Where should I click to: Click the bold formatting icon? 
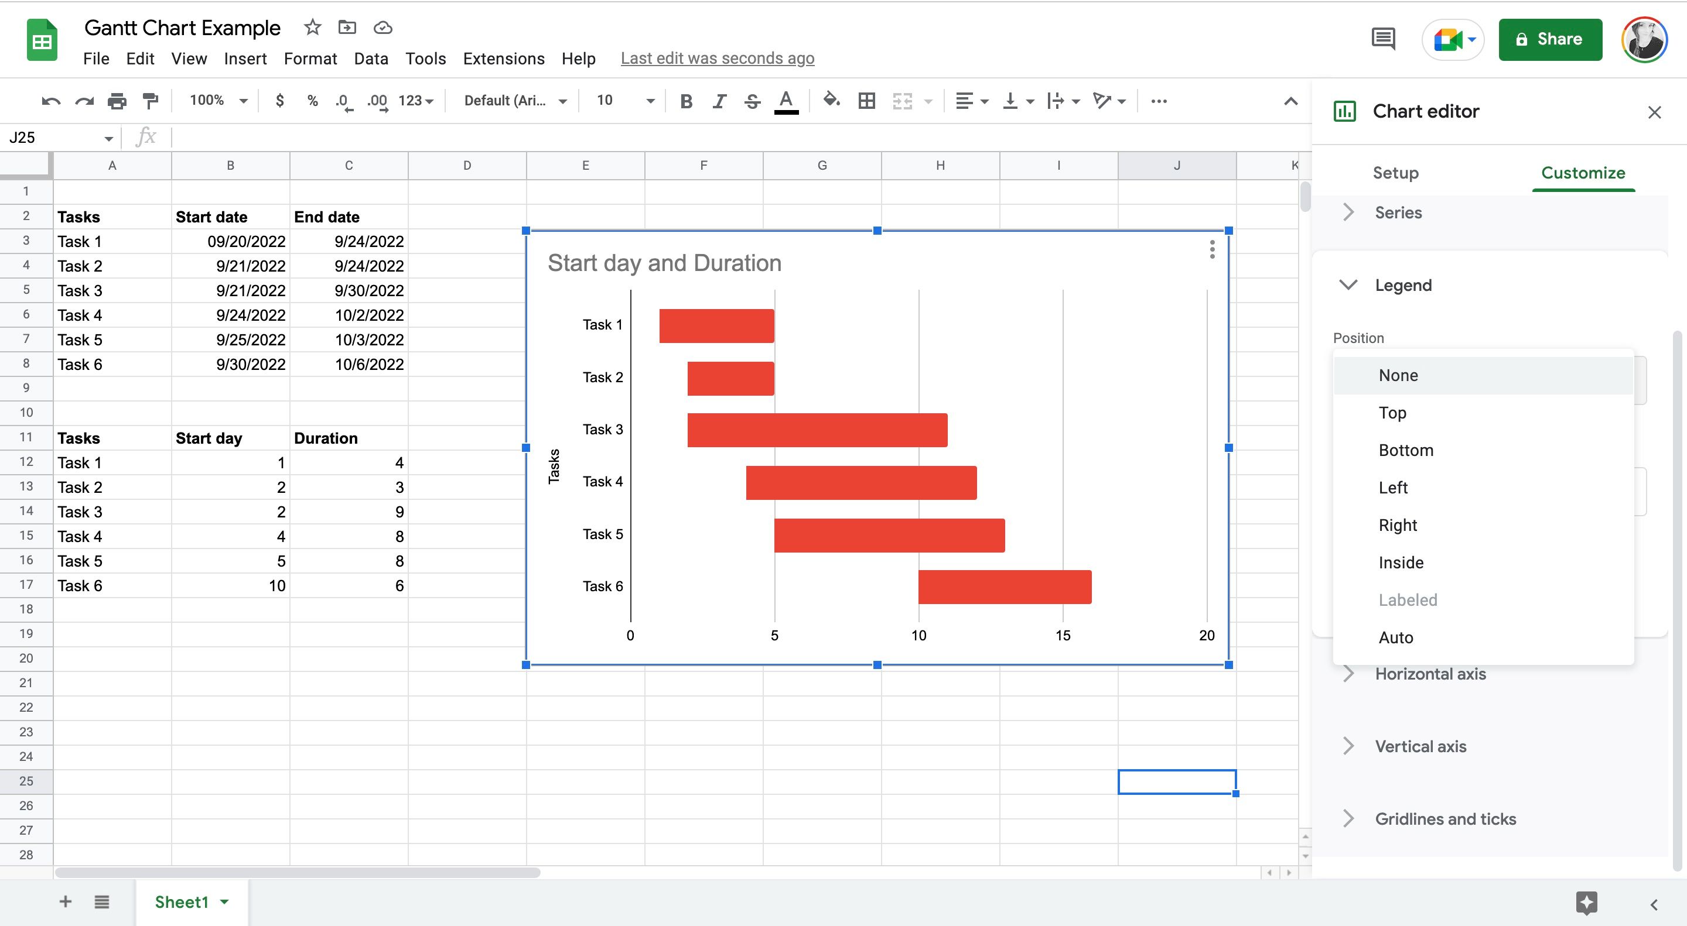coord(684,100)
